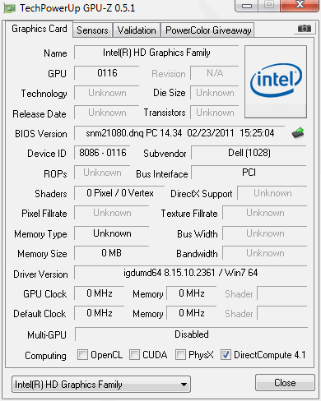Click the Close button
321x401 pixels.
[285, 383]
